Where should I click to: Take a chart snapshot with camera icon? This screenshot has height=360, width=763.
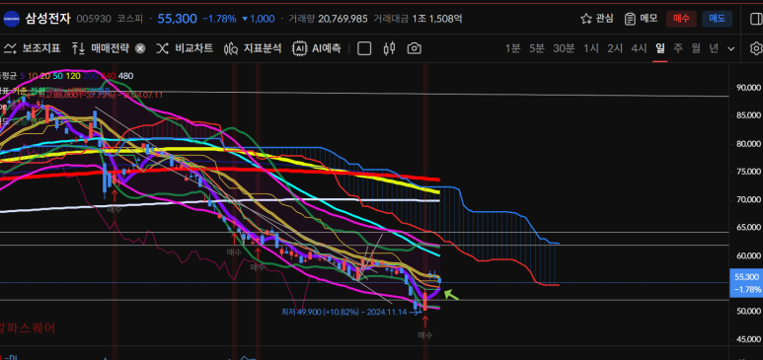tap(415, 48)
